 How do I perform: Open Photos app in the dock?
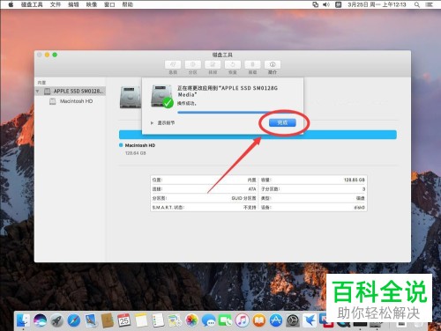pos(191,320)
